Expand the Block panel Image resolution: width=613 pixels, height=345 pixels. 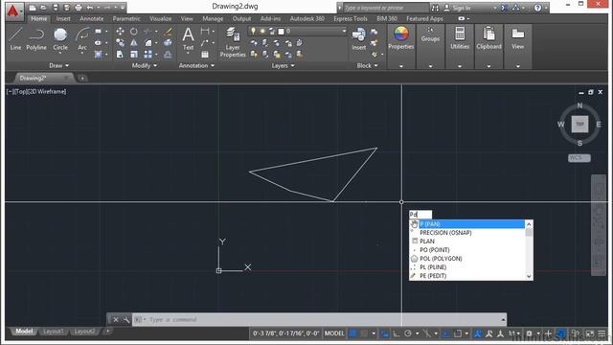tap(367, 65)
